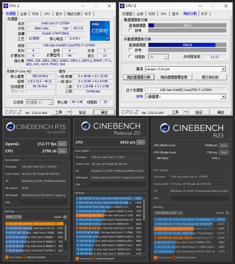
Task: Expand Details chevron in Cinebench R23 ranking
Action: click(x=227, y=213)
